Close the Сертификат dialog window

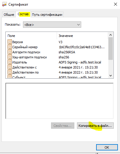(x=116, y=4)
